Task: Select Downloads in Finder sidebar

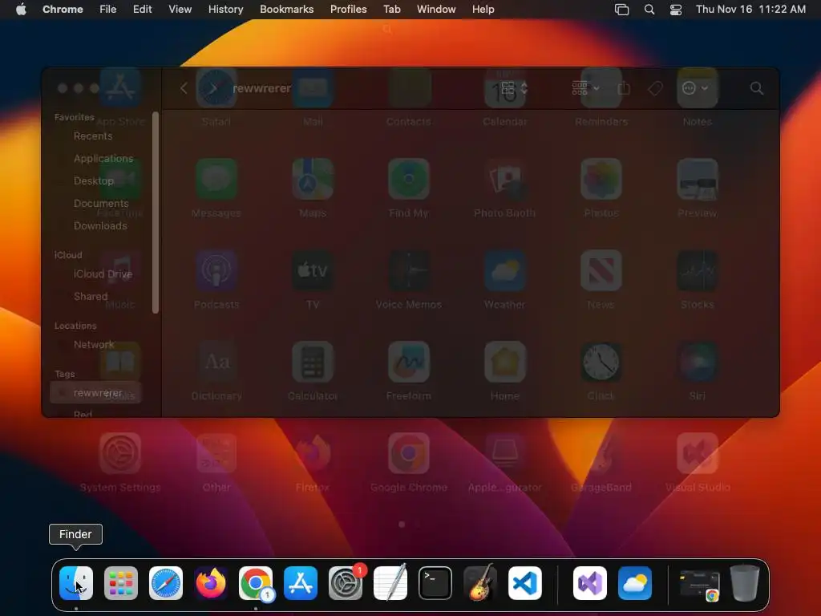Action: pos(100,225)
